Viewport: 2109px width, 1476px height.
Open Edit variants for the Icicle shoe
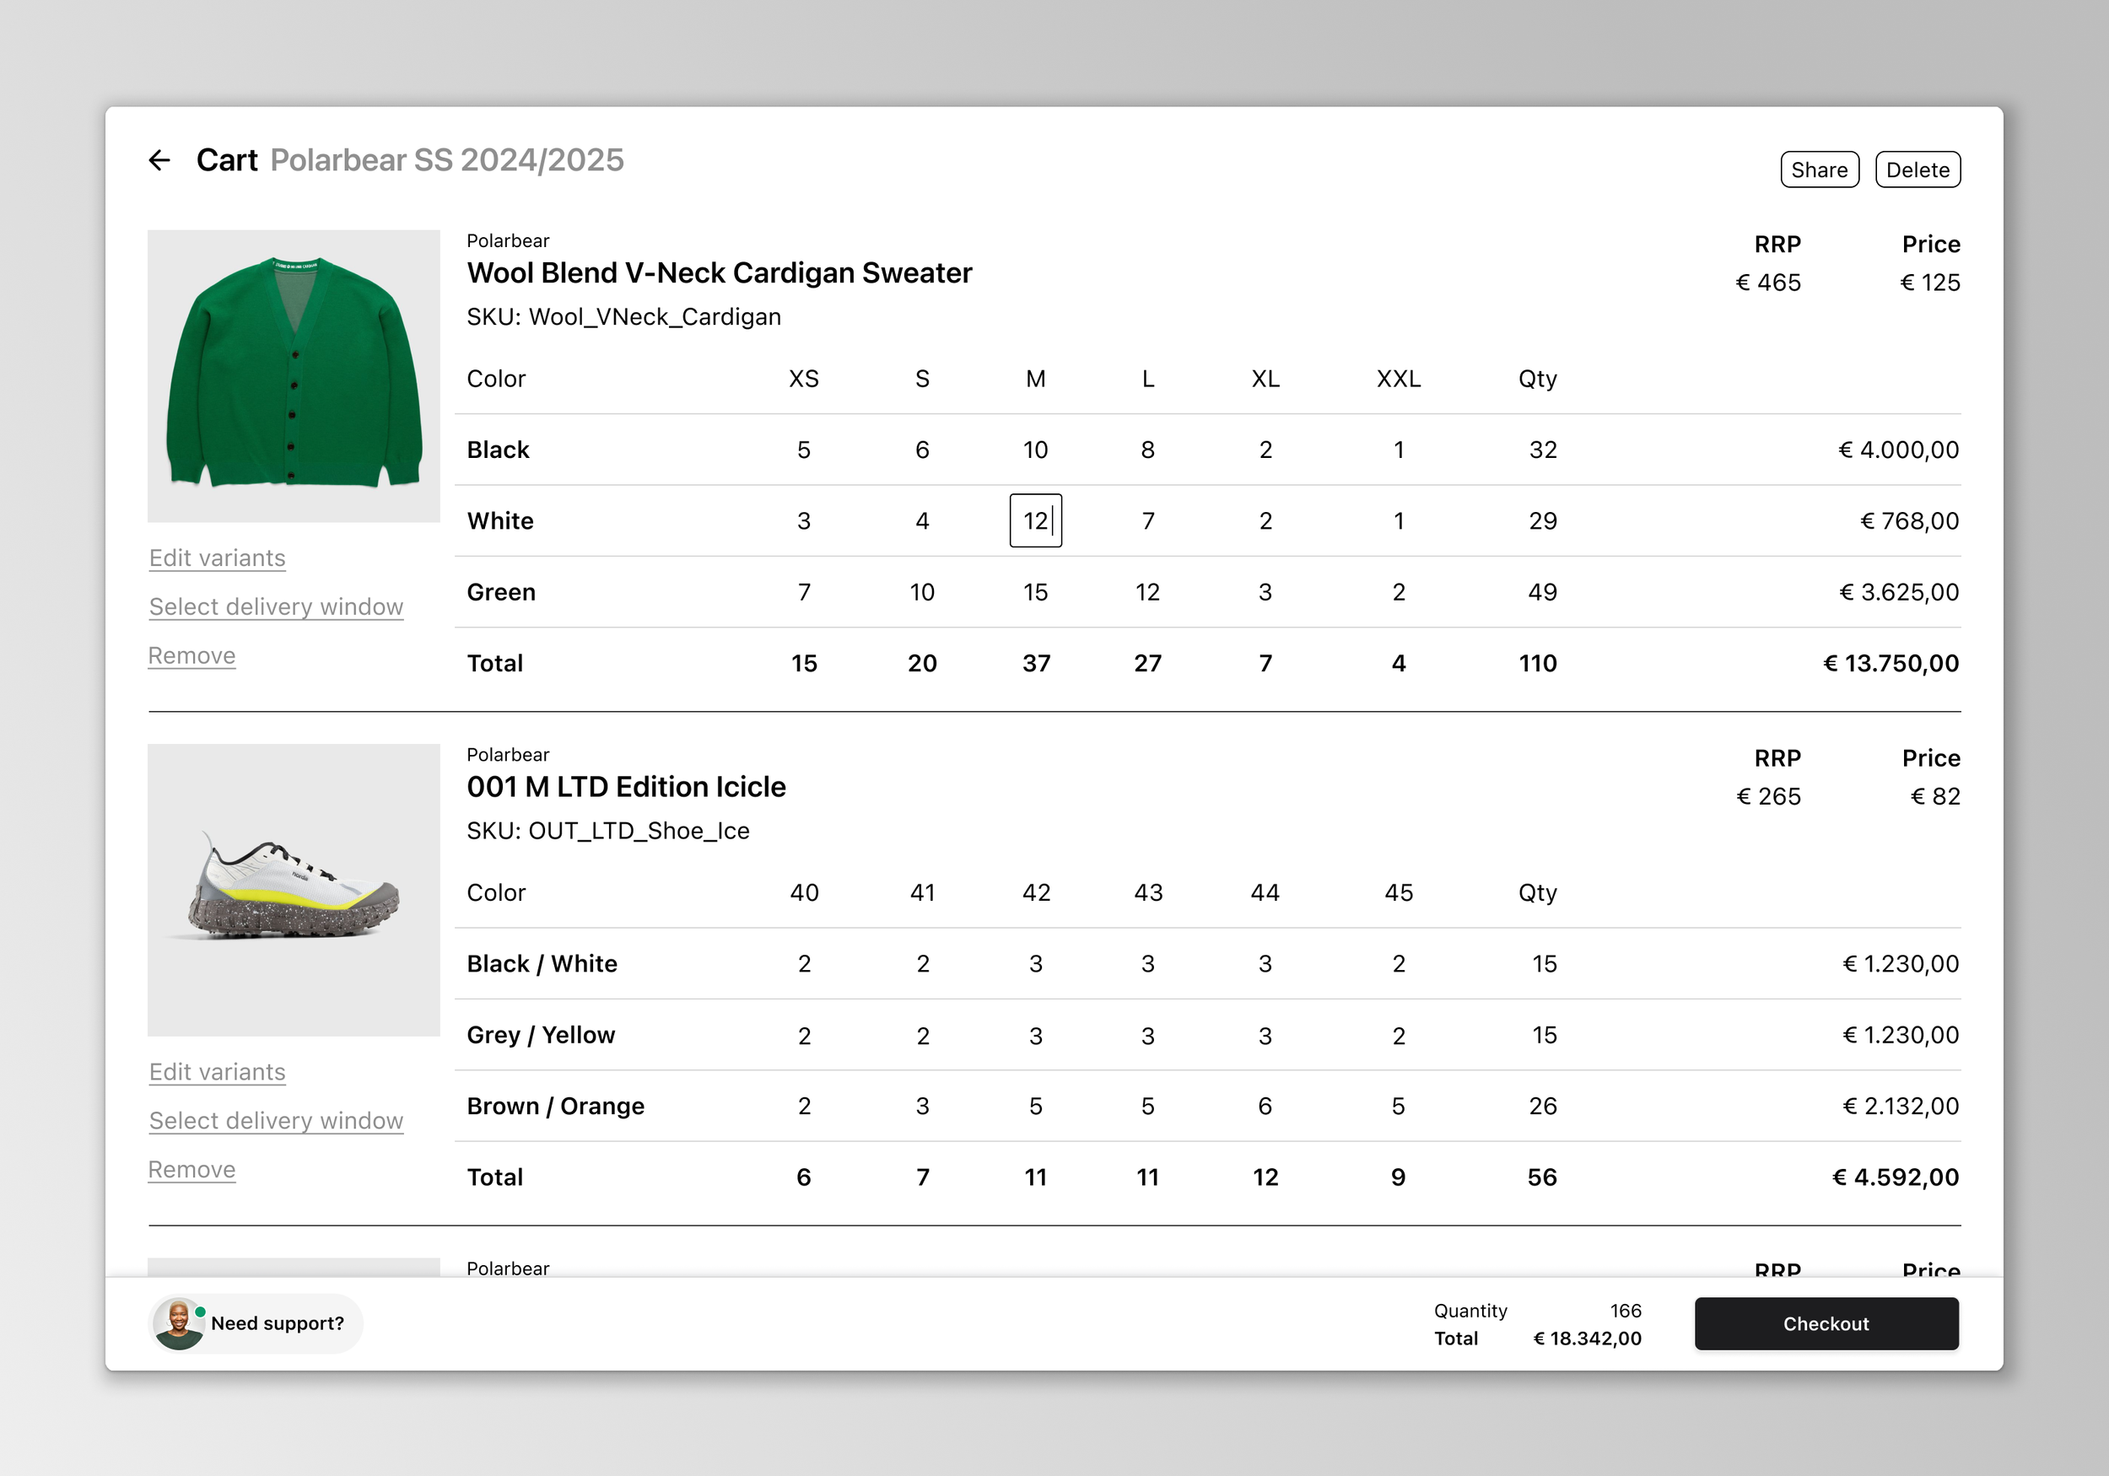tap(217, 1072)
